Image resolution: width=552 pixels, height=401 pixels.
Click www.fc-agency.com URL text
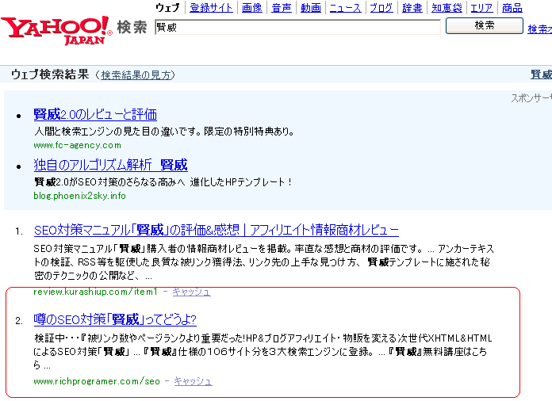tap(78, 145)
